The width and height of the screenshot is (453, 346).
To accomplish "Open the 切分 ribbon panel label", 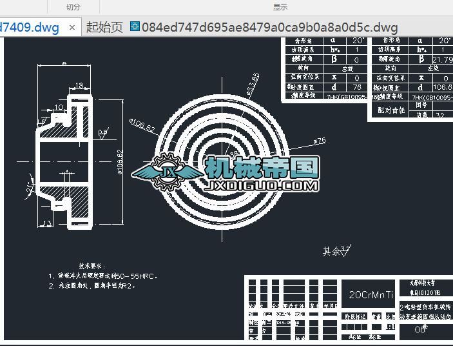I will (x=73, y=7).
